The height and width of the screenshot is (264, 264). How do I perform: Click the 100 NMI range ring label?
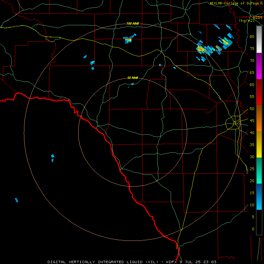coord(133,23)
